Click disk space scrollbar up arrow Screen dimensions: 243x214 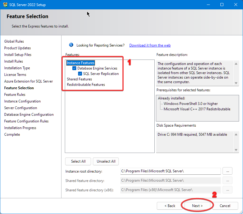coord(236,135)
